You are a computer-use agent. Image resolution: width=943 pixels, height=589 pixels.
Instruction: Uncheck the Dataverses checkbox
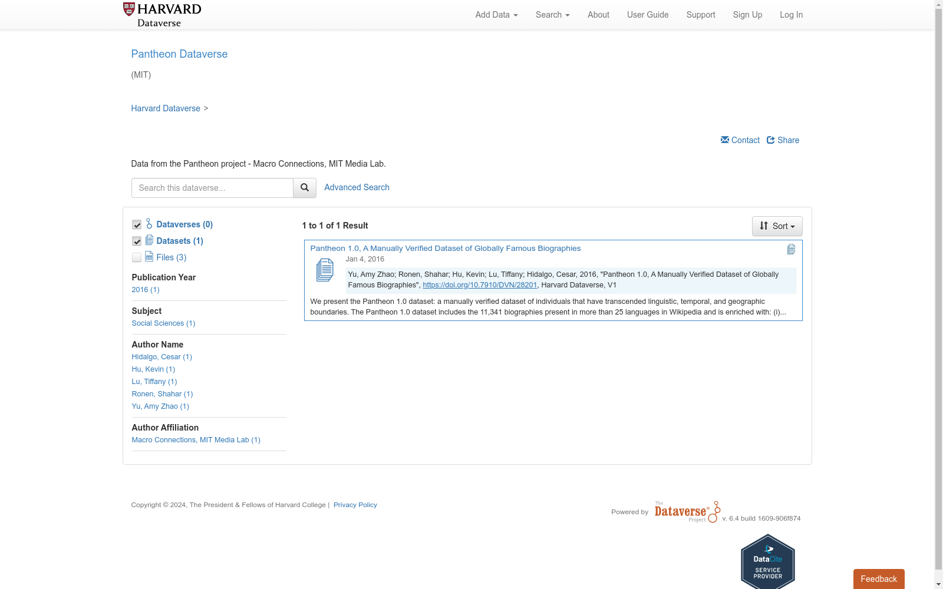(137, 224)
